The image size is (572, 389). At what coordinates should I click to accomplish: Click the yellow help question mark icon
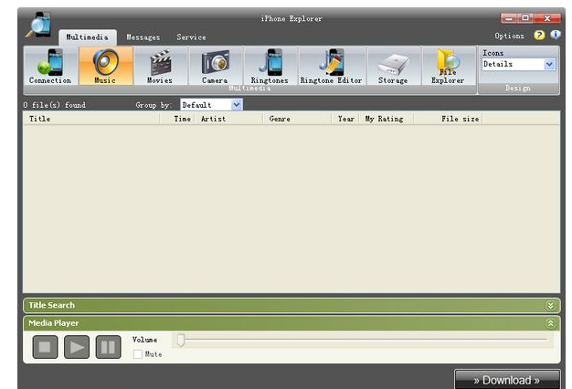[x=539, y=35]
